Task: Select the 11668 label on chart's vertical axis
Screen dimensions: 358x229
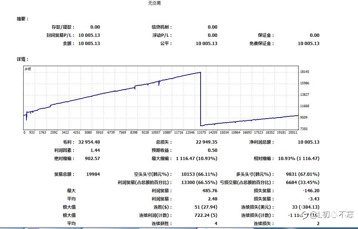Action: click(304, 106)
